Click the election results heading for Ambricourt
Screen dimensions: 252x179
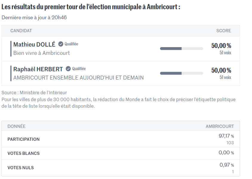coord(91,7)
